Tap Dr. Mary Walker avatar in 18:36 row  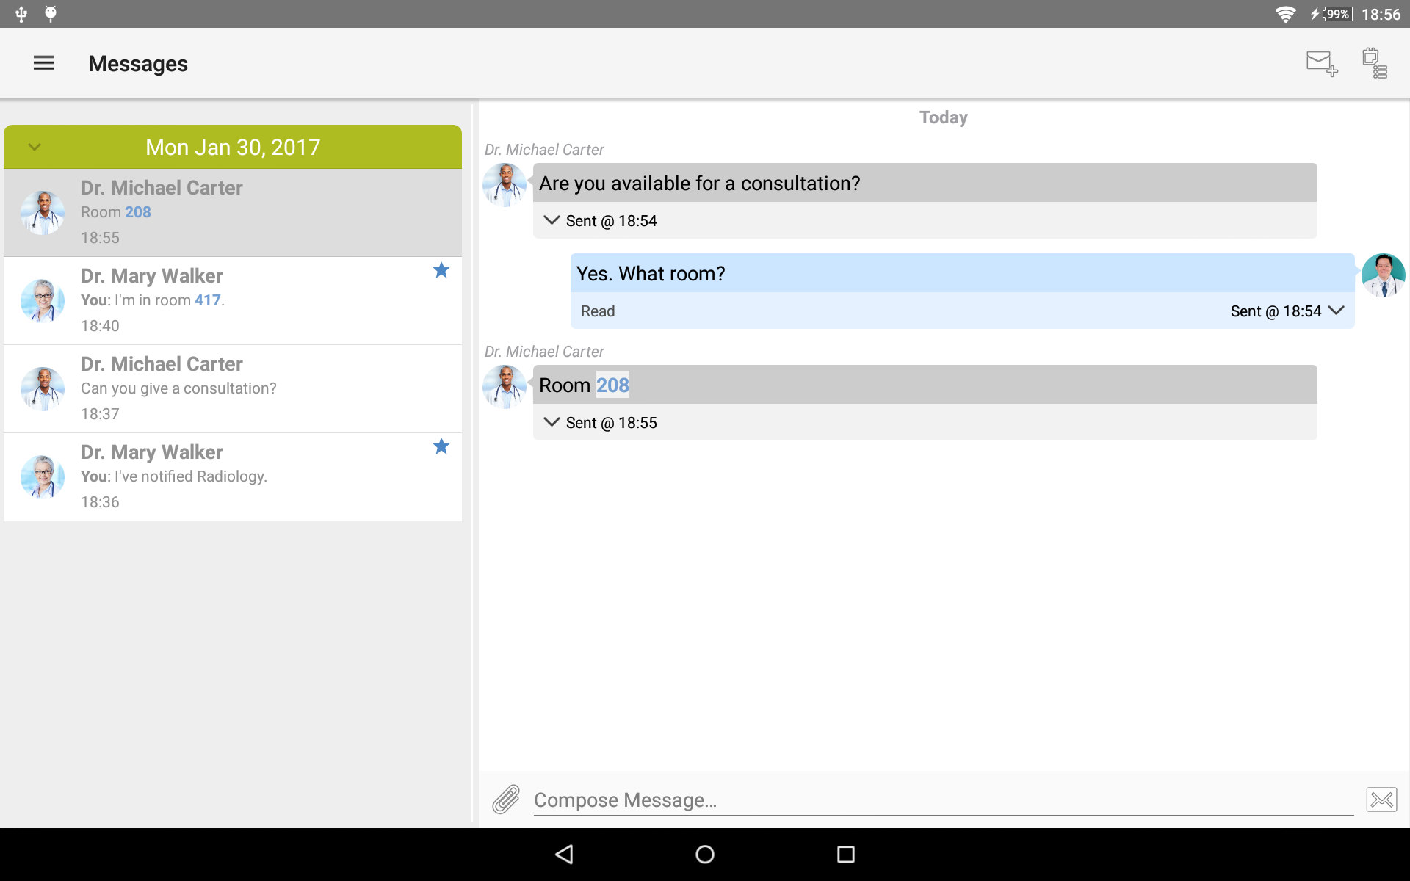click(43, 477)
